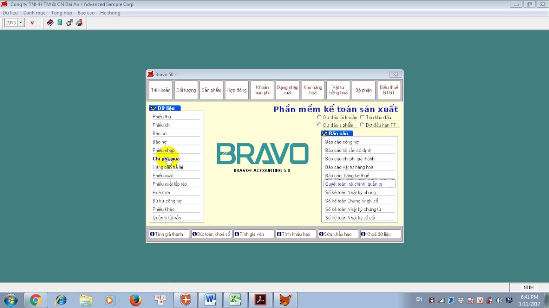The width and height of the screenshot is (549, 308).
Task: Click the printer with red R icon
Action: 79,23
